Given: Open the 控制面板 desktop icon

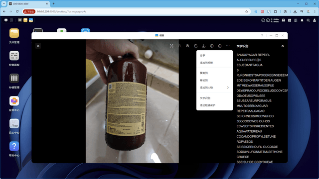Looking at the screenshot, I should tap(14, 58).
